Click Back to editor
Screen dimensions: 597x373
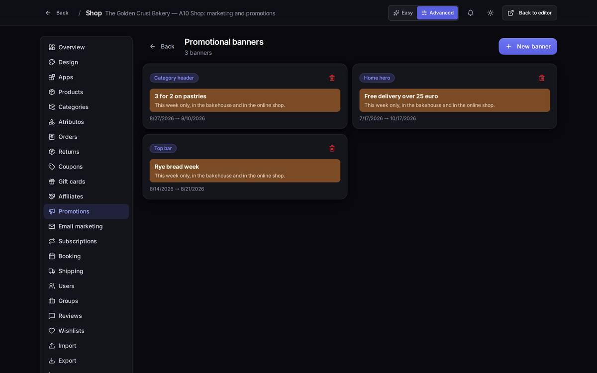(529, 13)
